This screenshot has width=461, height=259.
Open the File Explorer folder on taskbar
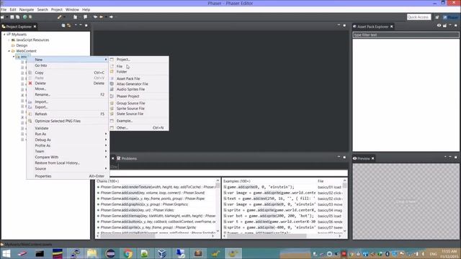click(91, 253)
